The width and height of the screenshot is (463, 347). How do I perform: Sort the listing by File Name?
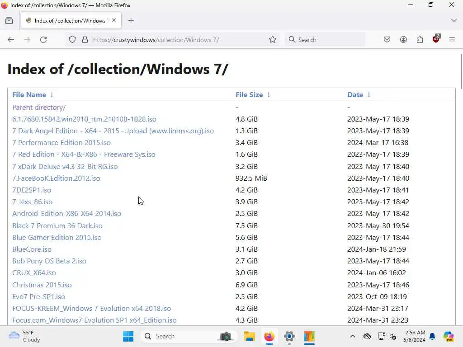[x=29, y=95]
